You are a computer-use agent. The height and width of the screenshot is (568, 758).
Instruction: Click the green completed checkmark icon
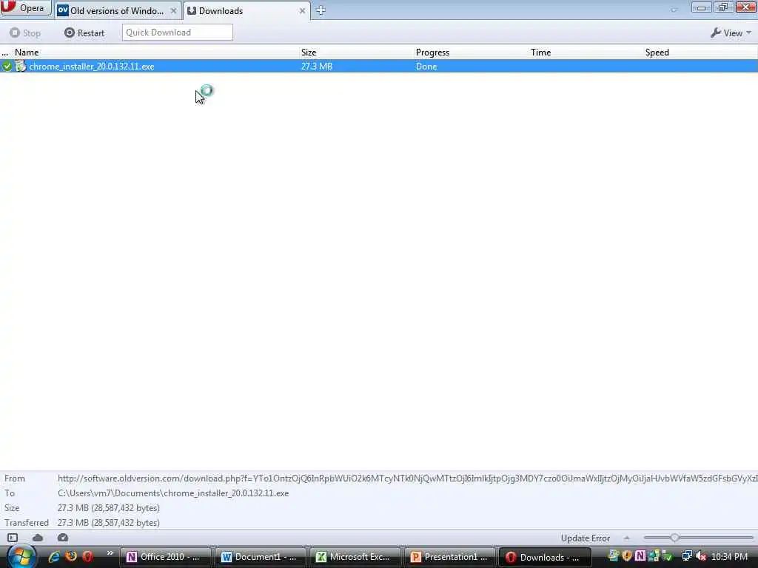point(7,66)
